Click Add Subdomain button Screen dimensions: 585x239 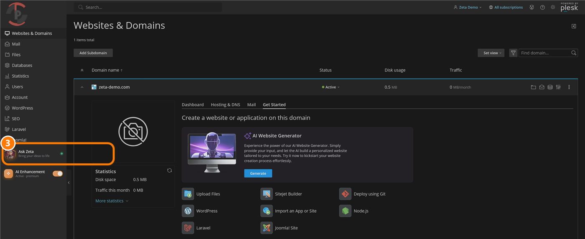coord(93,53)
